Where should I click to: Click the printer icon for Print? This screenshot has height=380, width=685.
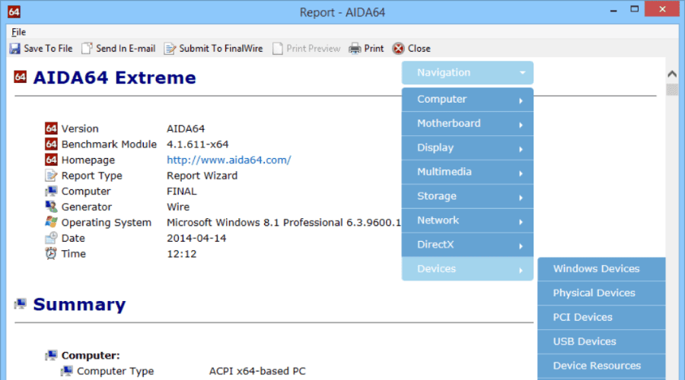[x=355, y=49]
